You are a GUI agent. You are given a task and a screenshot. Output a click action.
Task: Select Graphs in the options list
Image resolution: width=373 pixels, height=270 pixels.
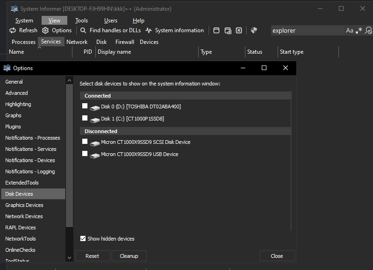[33, 115]
